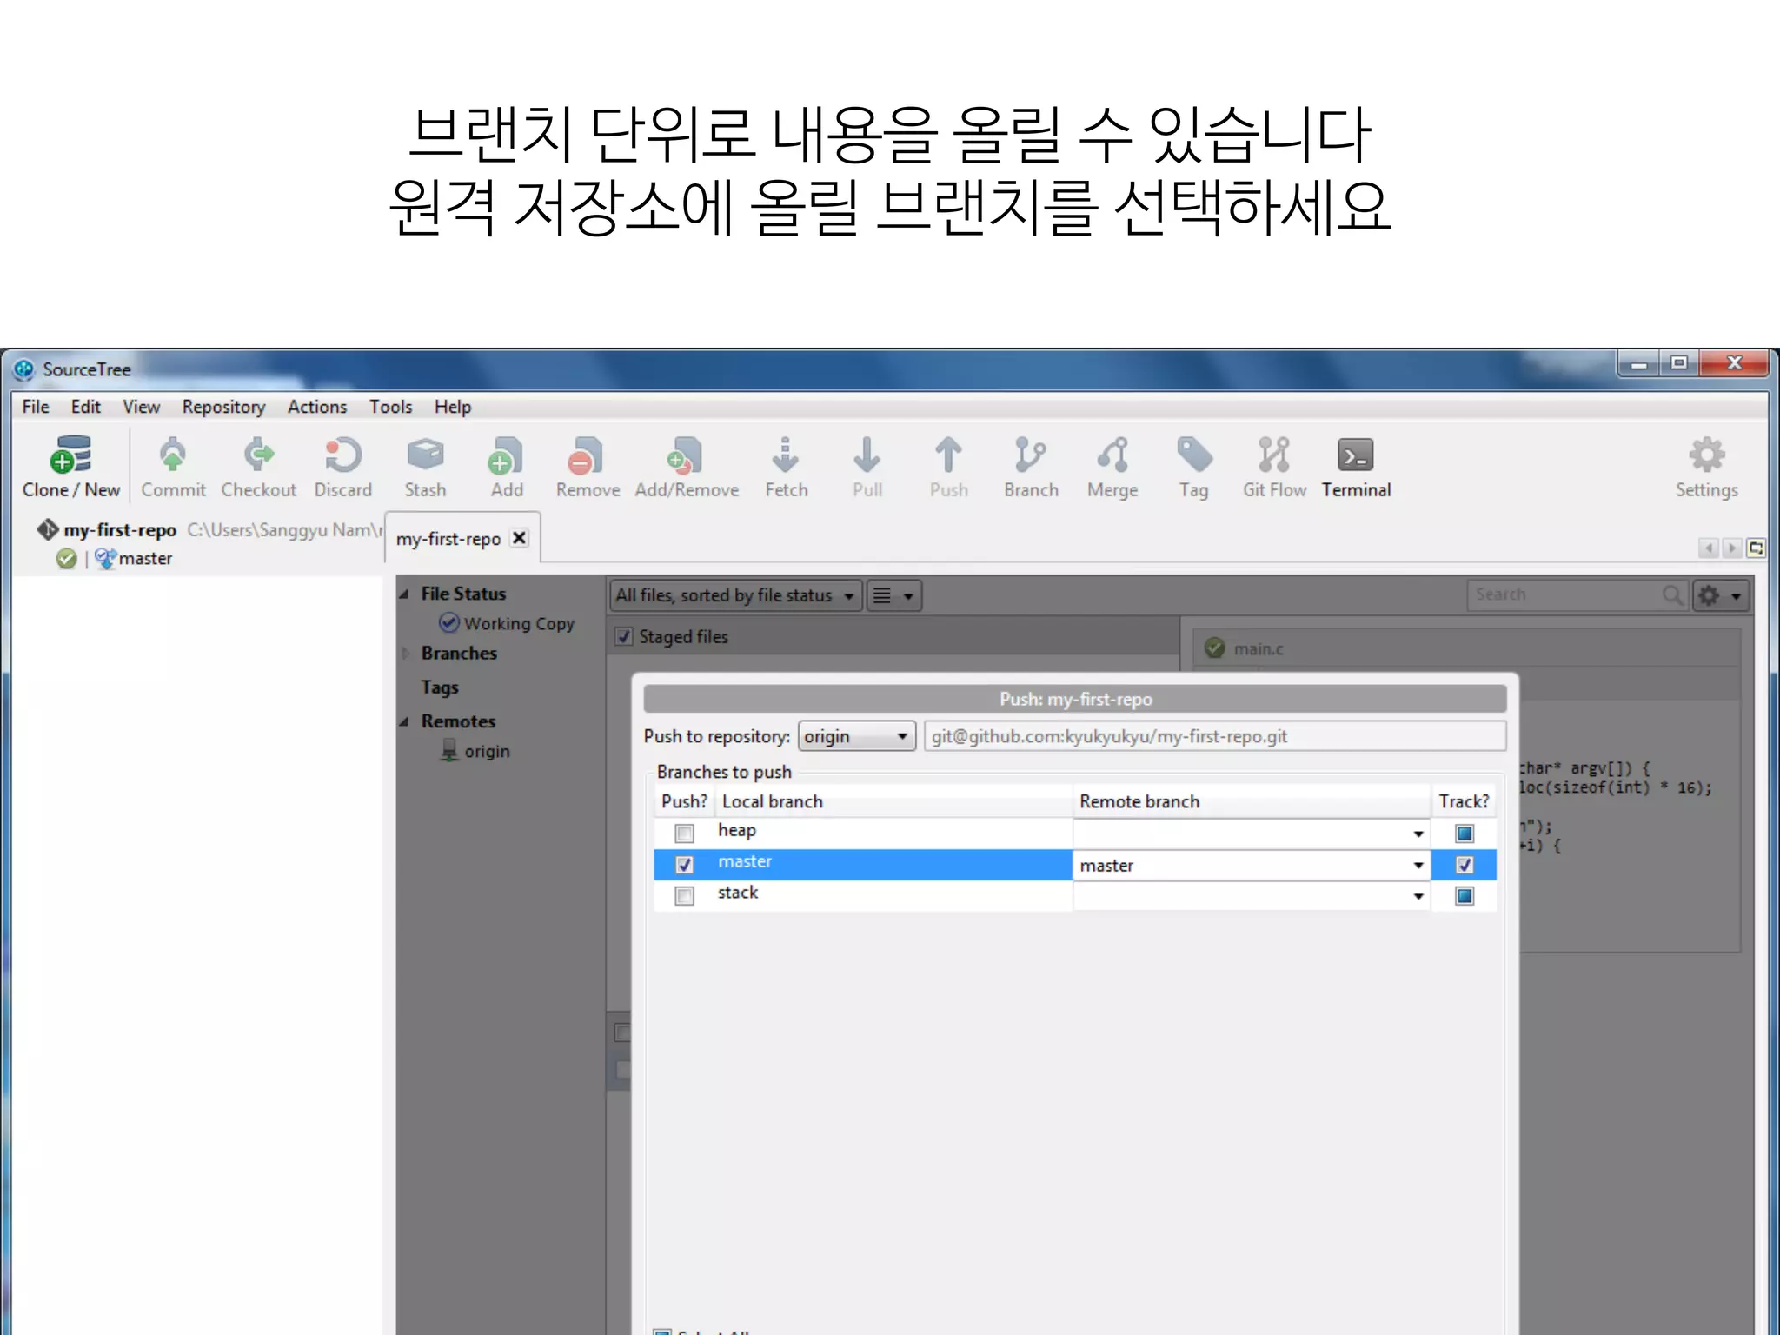The width and height of the screenshot is (1780, 1335).
Task: Click the Stash toolbar icon
Action: [425, 455]
